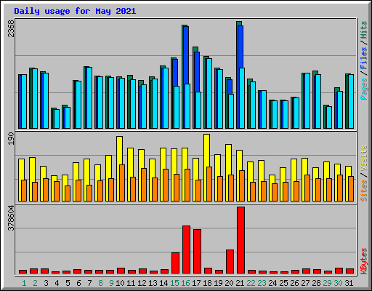Click the red KBytes bar for day 17
The height and width of the screenshot is (291, 372).
pos(197,252)
